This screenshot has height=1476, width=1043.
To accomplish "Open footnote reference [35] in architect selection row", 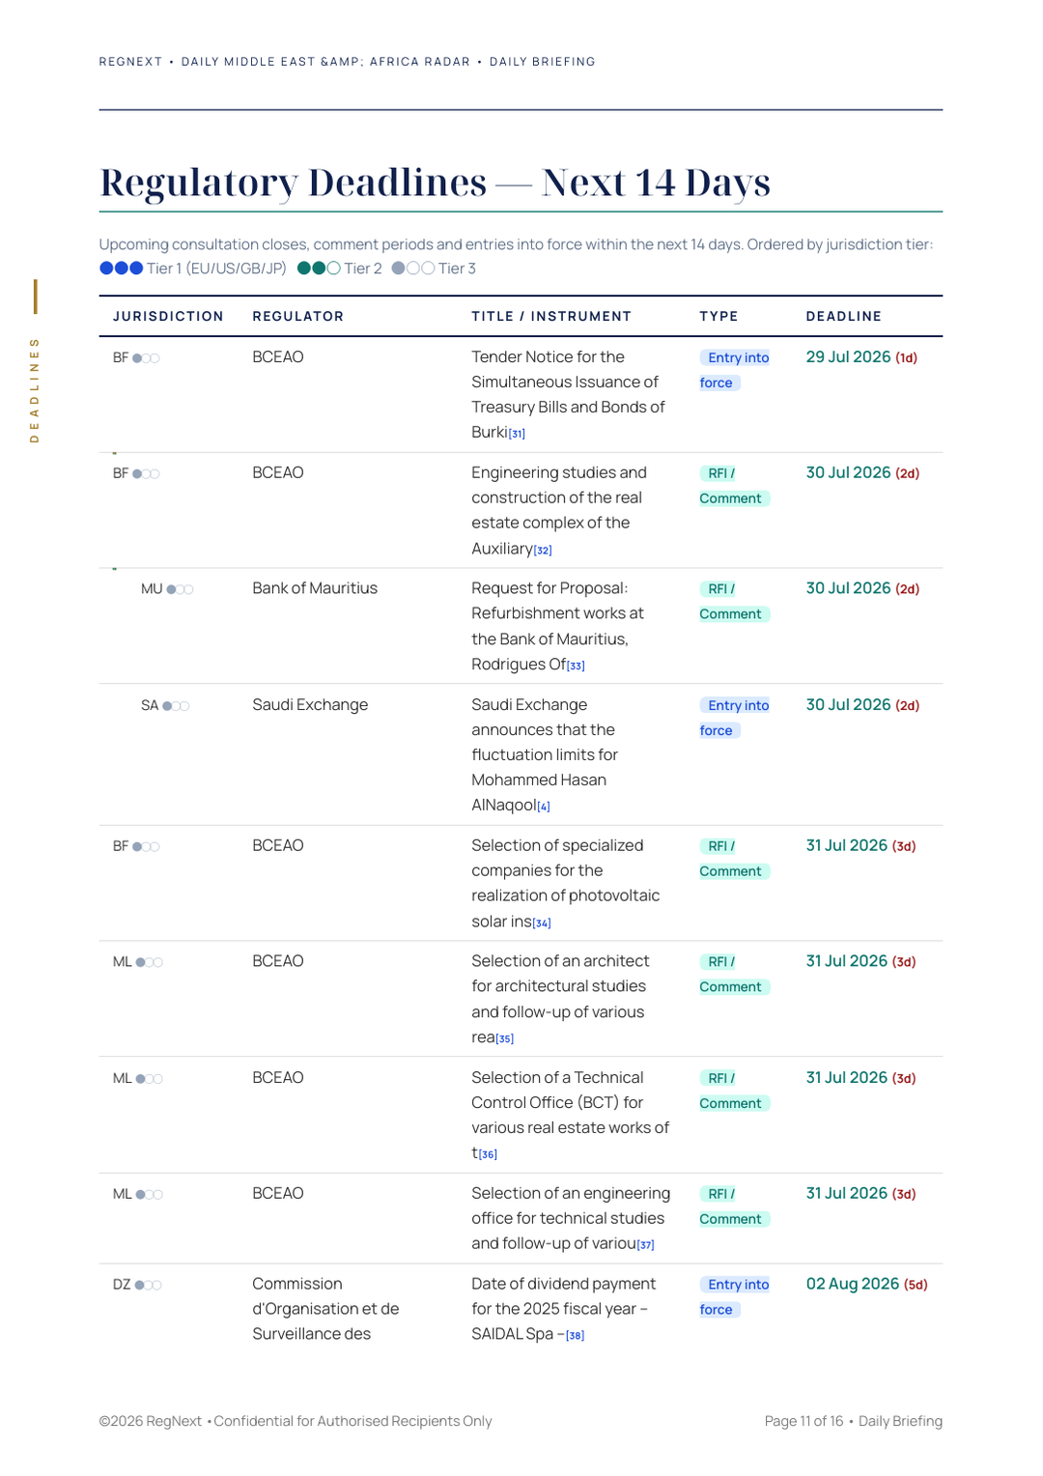I will click(x=505, y=1039).
